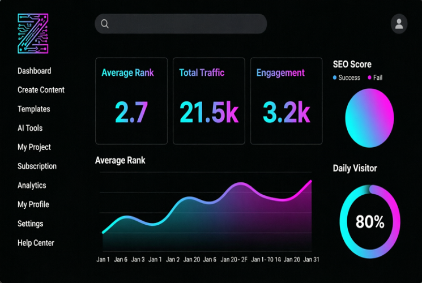Viewport: 422px width, 283px height.
Task: Click the 21.5k value
Action: click(x=209, y=112)
